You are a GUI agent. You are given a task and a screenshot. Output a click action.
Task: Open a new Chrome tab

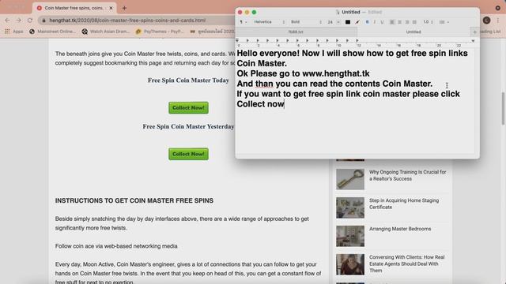pos(124,8)
